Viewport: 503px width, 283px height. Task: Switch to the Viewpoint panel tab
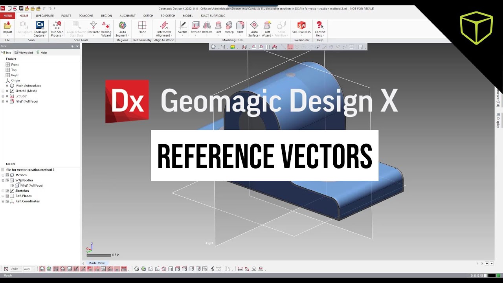[x=24, y=53]
